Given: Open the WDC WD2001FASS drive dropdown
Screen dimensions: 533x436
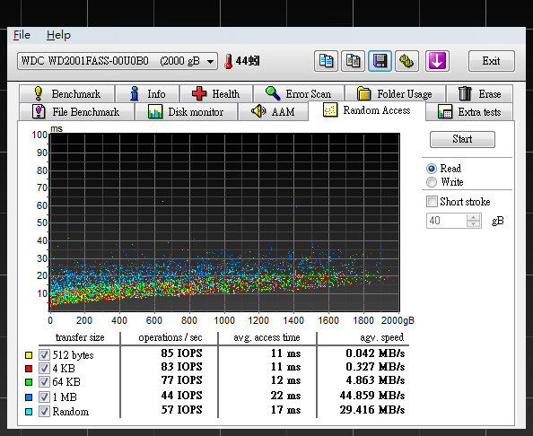Looking at the screenshot, I should pyautogui.click(x=118, y=61).
